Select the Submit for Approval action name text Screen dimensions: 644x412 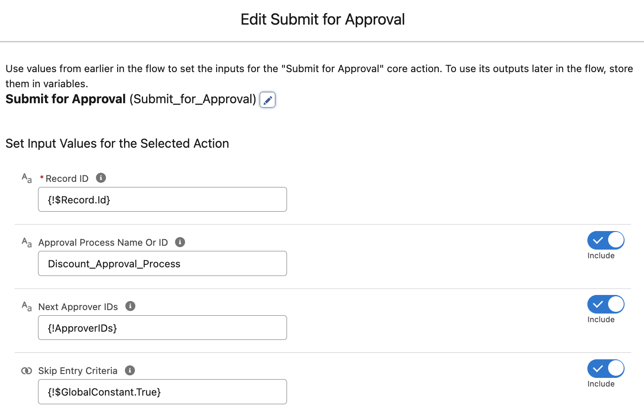[65, 99]
